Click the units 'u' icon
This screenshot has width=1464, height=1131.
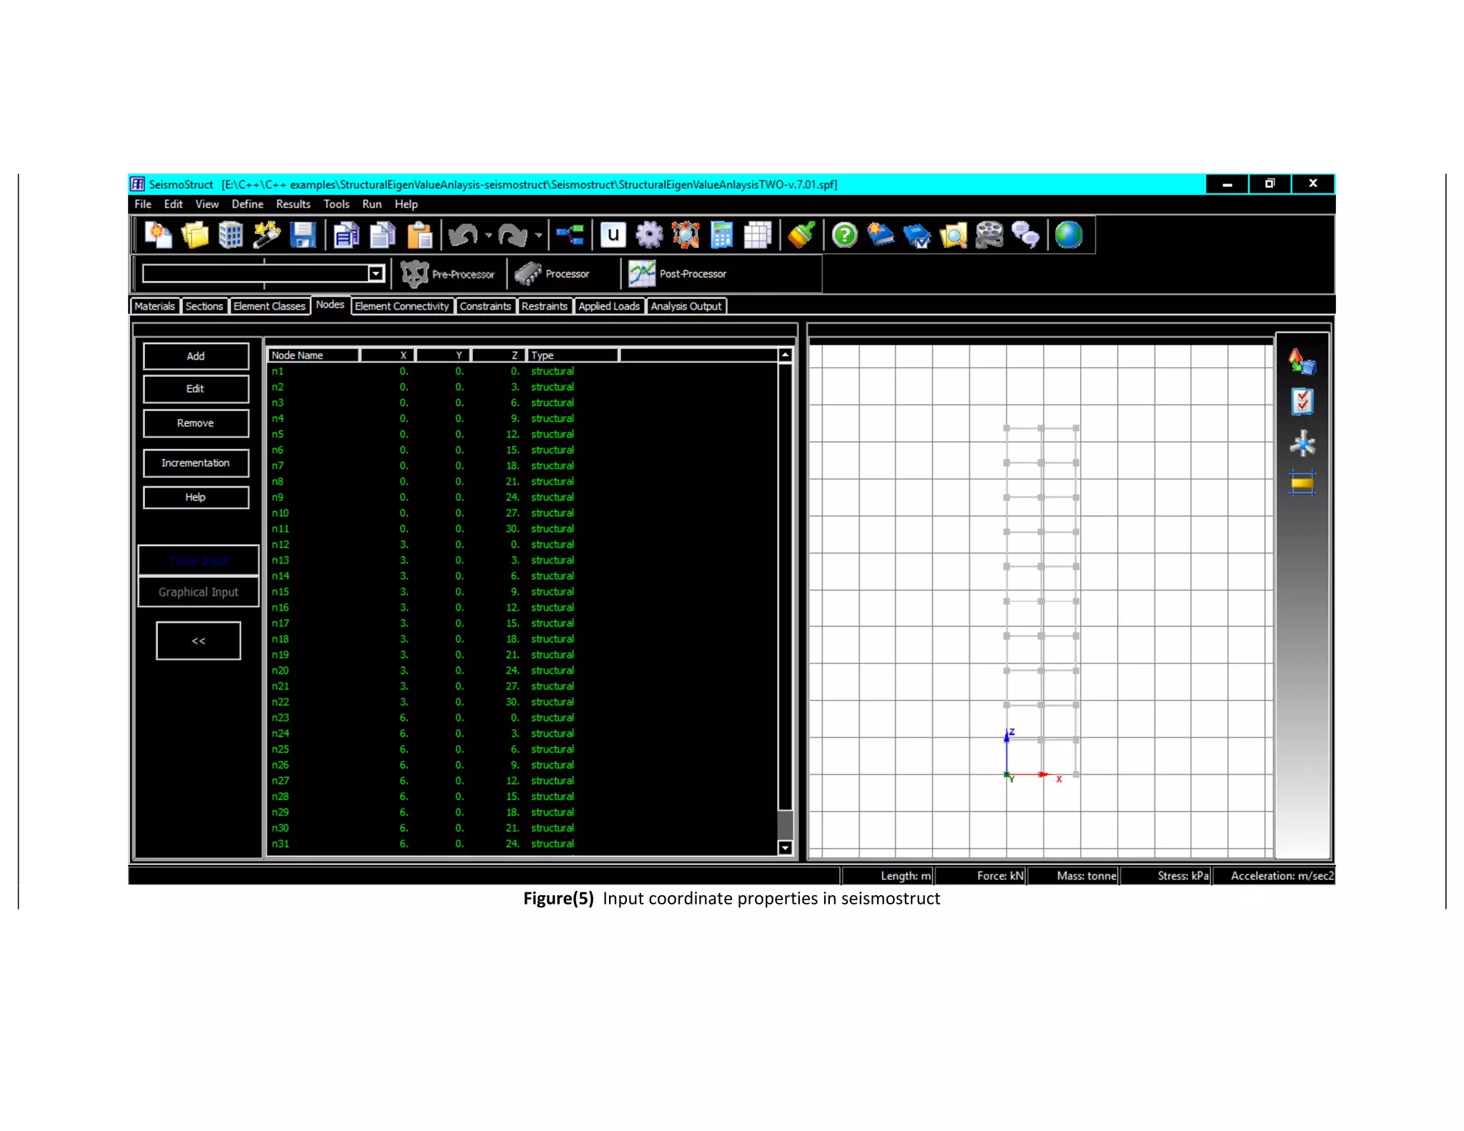click(613, 235)
